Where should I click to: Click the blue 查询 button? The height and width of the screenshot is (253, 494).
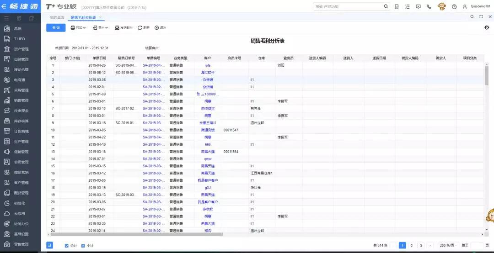(56, 28)
